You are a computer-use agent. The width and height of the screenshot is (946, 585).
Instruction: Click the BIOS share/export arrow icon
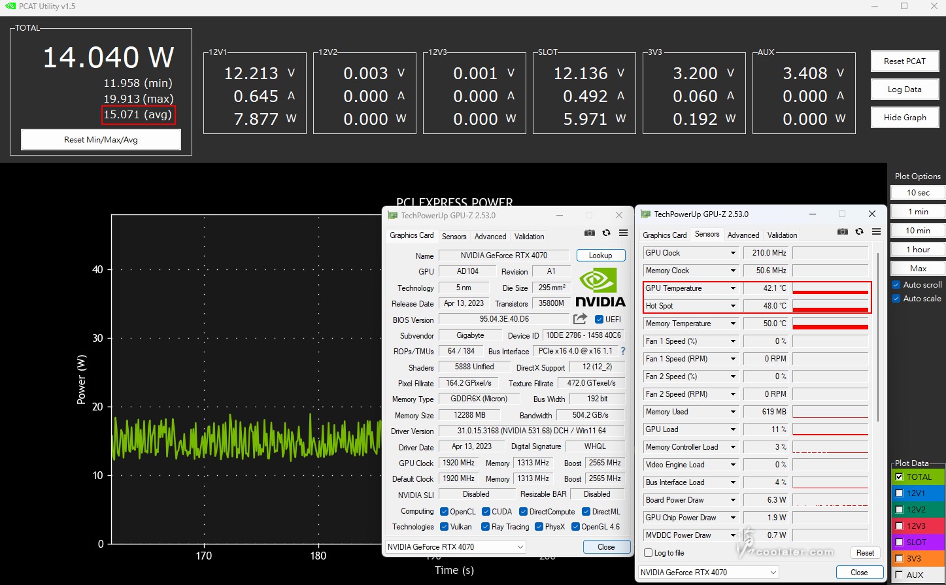(580, 319)
